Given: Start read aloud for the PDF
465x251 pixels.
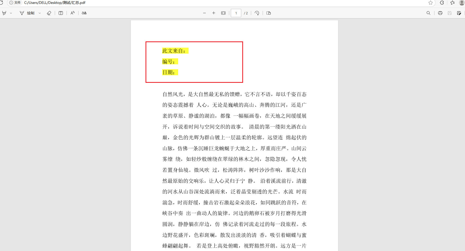Looking at the screenshot, I should [x=73, y=13].
